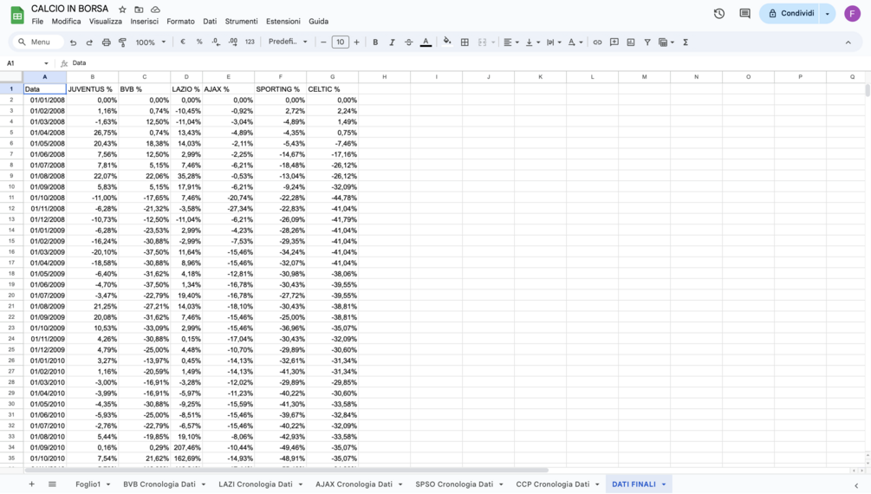
Task: Select the JUVENTUS % header cell
Action: pyautogui.click(x=92, y=89)
